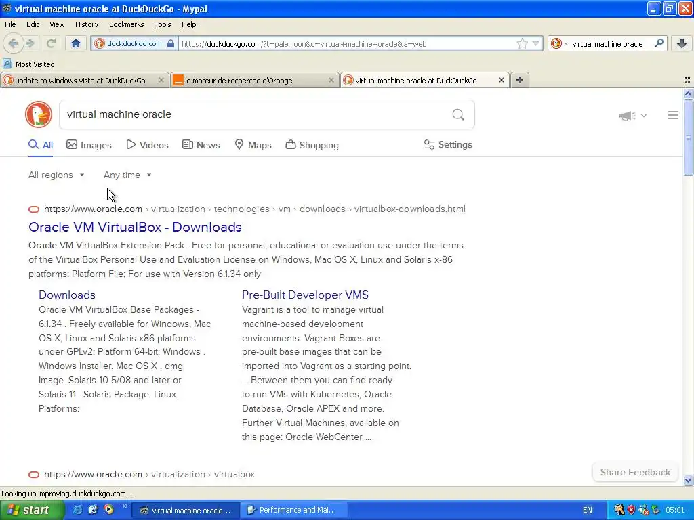Click the browser address URL field

click(x=348, y=44)
